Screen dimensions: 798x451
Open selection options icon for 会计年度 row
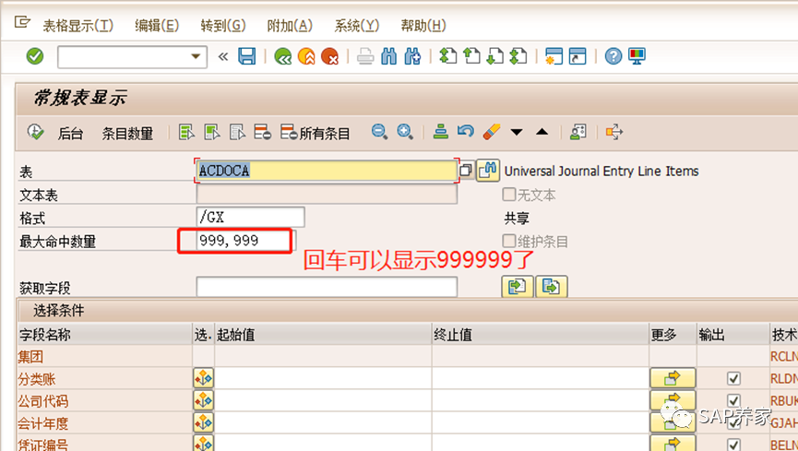203,423
